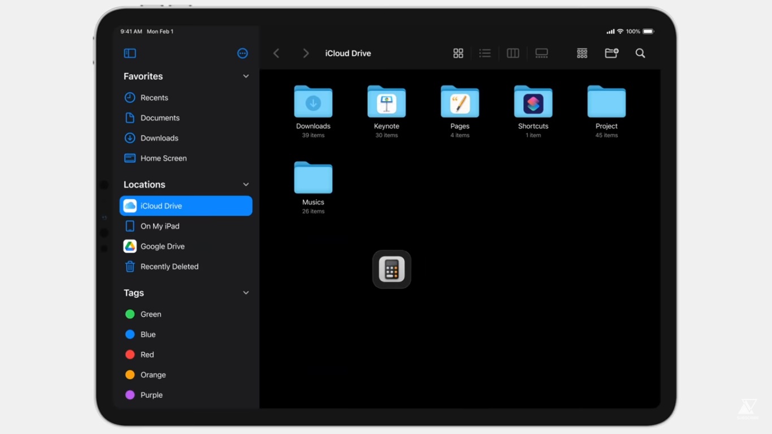
Task: Open Recents in the sidebar
Action: 154,98
